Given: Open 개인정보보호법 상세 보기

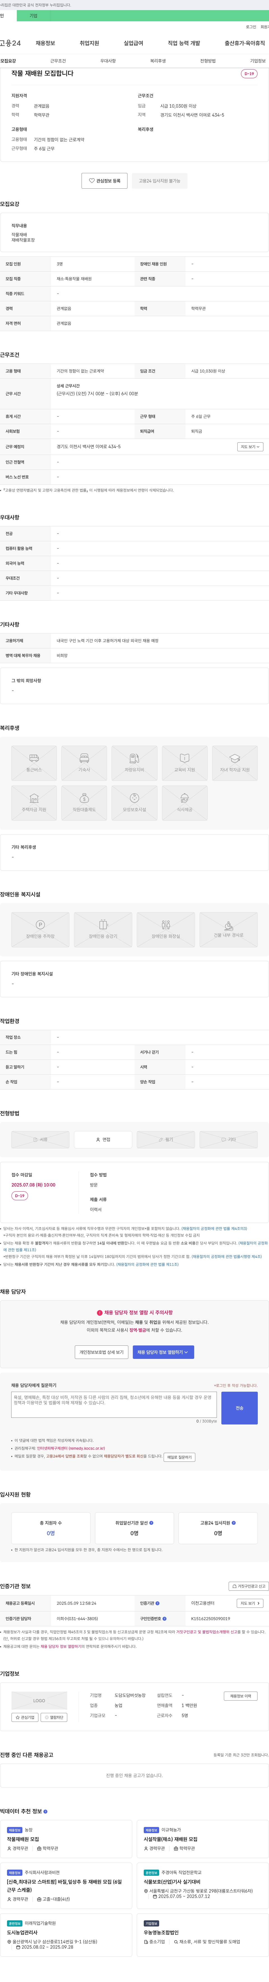Looking at the screenshot, I should (x=101, y=1352).
